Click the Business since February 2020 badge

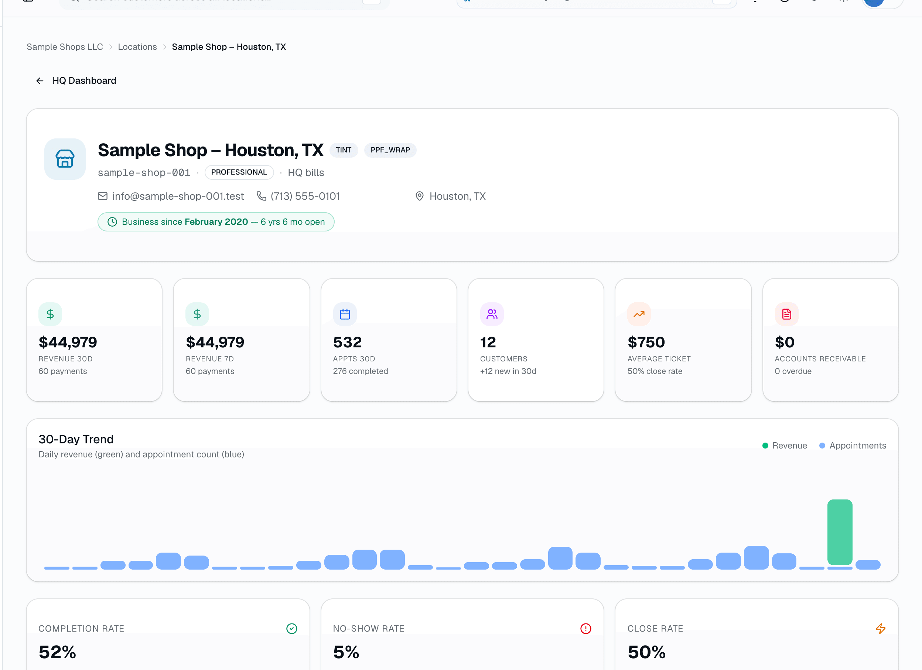tap(216, 222)
